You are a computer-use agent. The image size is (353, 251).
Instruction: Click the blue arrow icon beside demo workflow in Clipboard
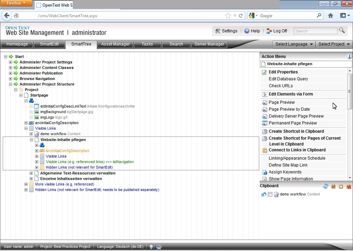click(x=263, y=194)
